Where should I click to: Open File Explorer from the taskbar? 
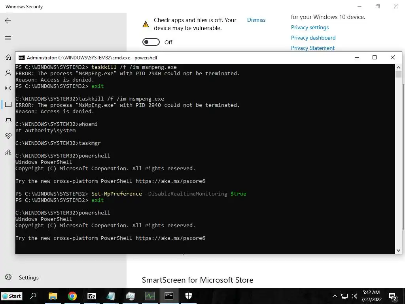click(x=53, y=296)
